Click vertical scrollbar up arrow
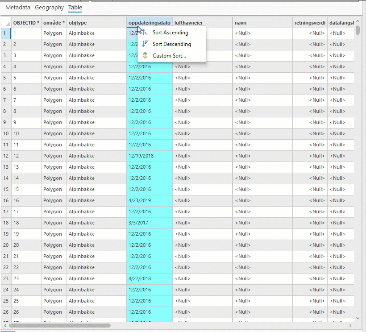 point(358,21)
